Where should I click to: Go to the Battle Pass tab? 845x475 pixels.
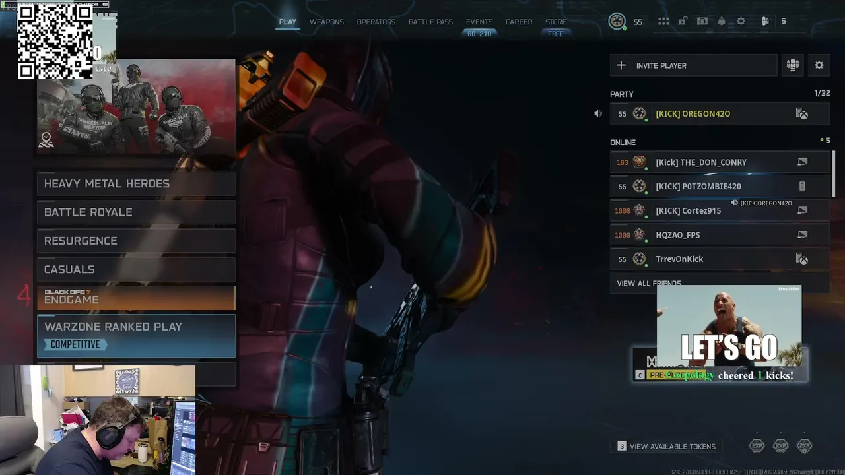point(430,22)
